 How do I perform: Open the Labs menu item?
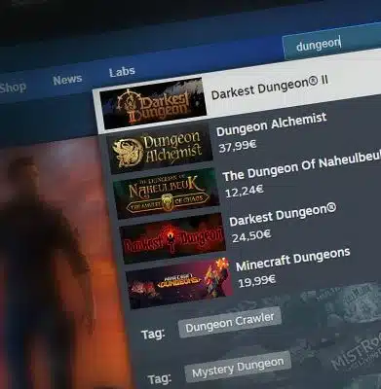click(x=122, y=72)
